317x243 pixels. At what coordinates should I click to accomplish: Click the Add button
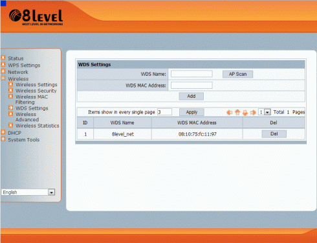191,97
